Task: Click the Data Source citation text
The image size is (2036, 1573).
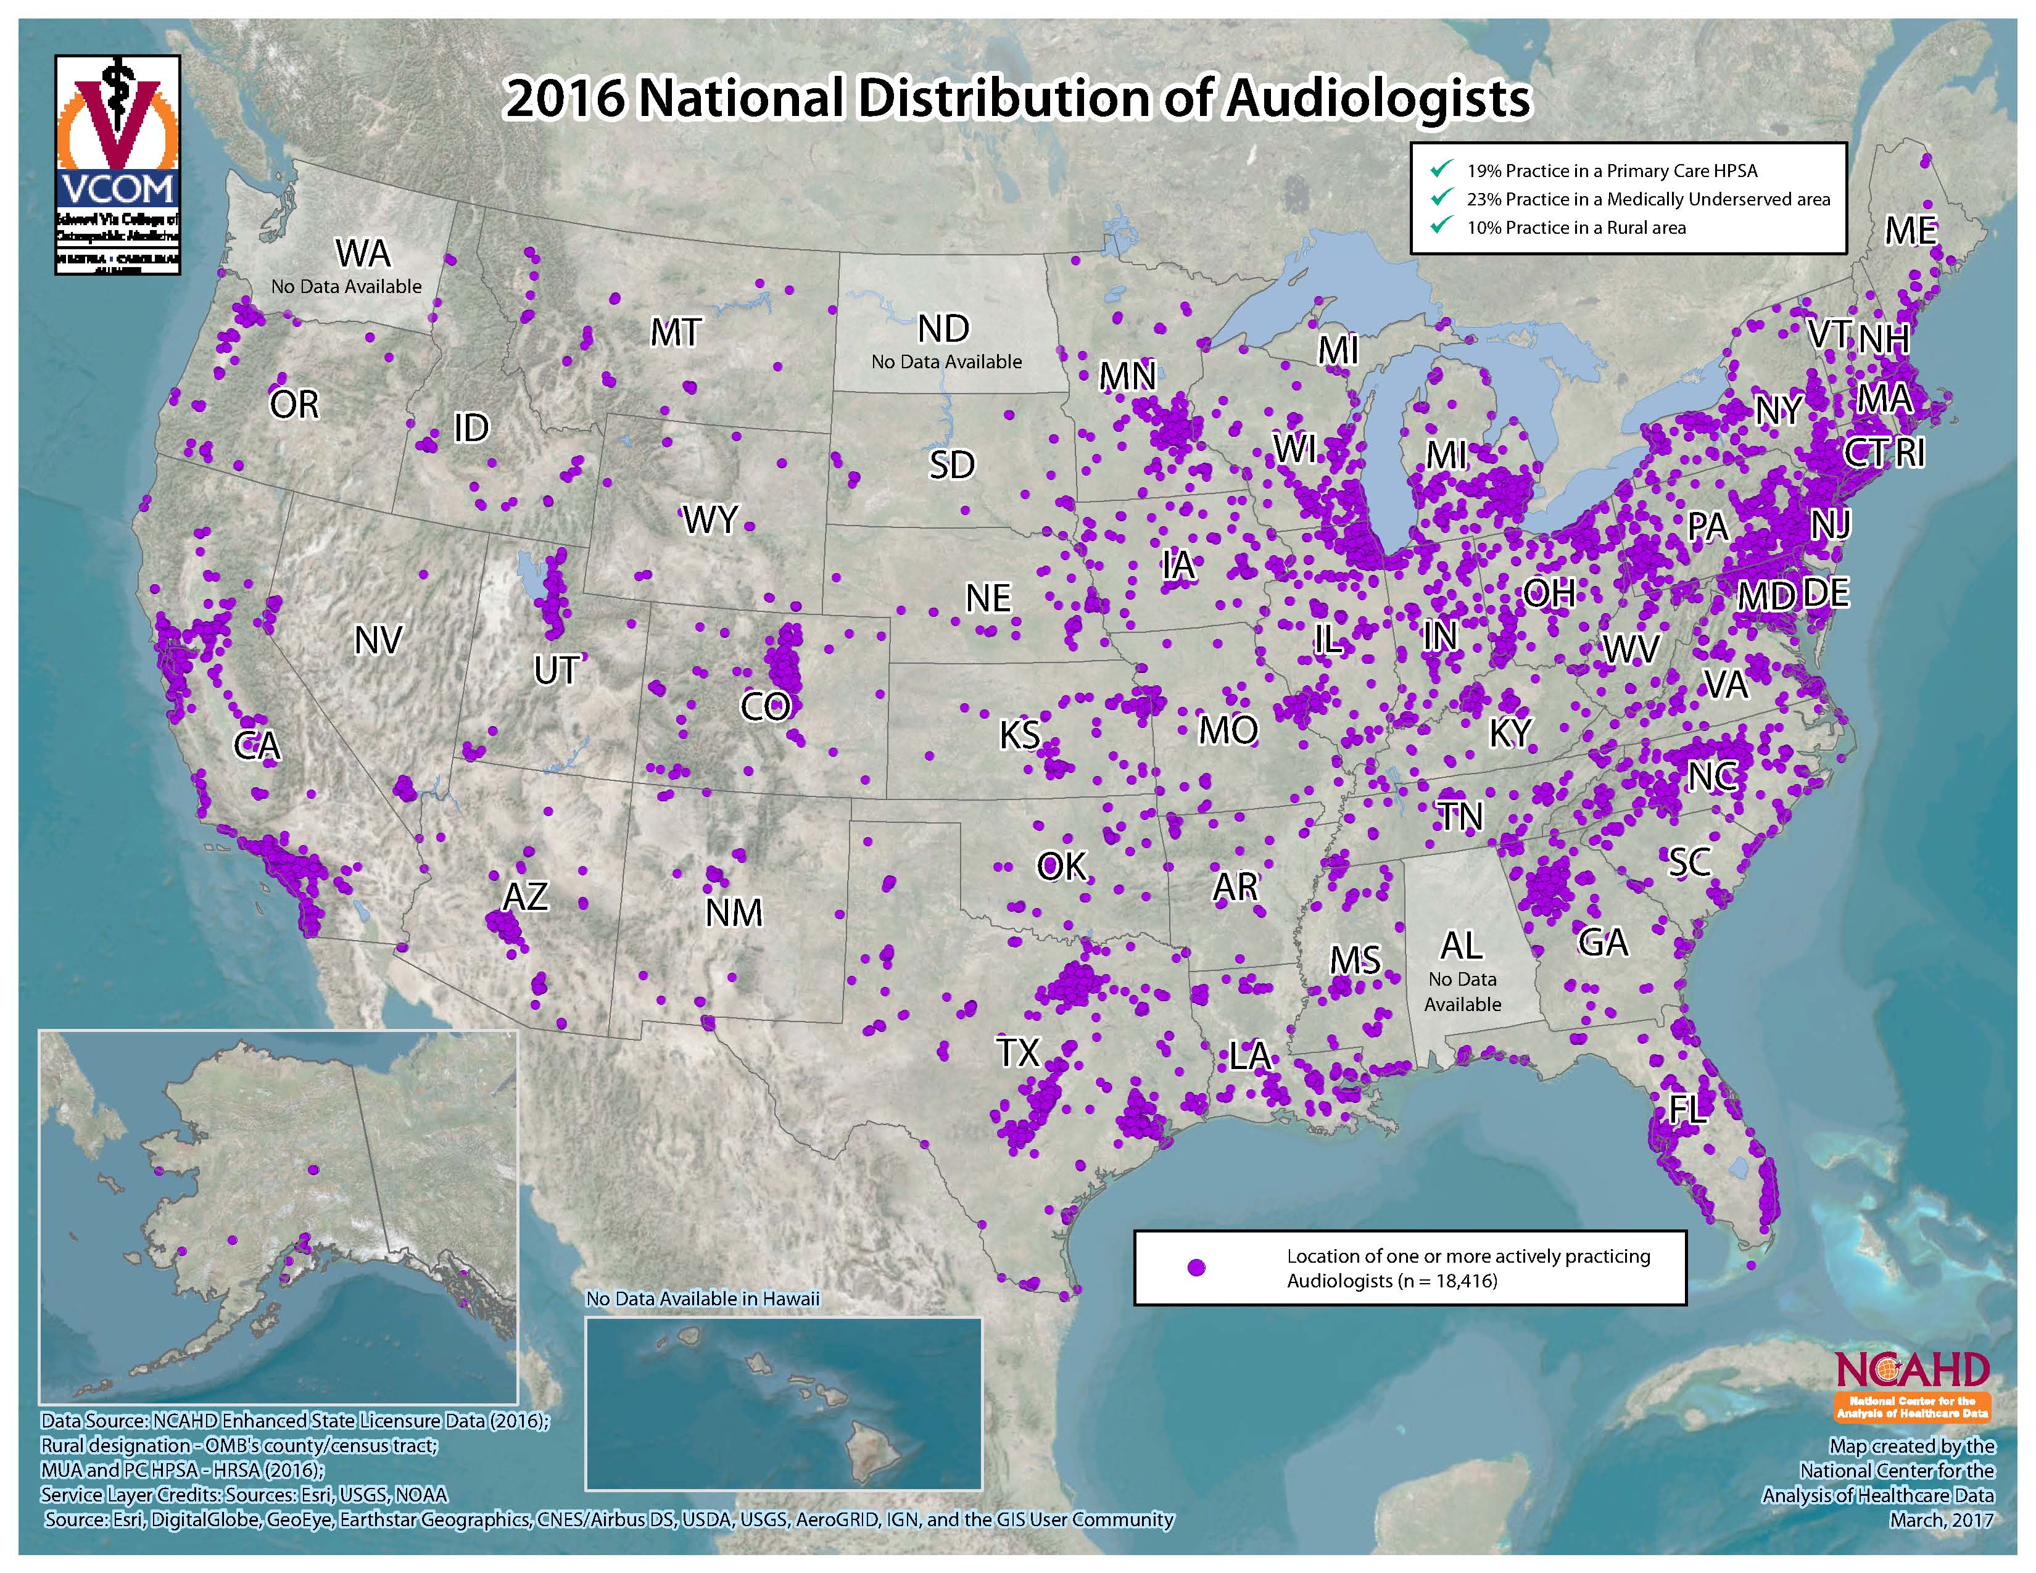Action: (x=296, y=1421)
